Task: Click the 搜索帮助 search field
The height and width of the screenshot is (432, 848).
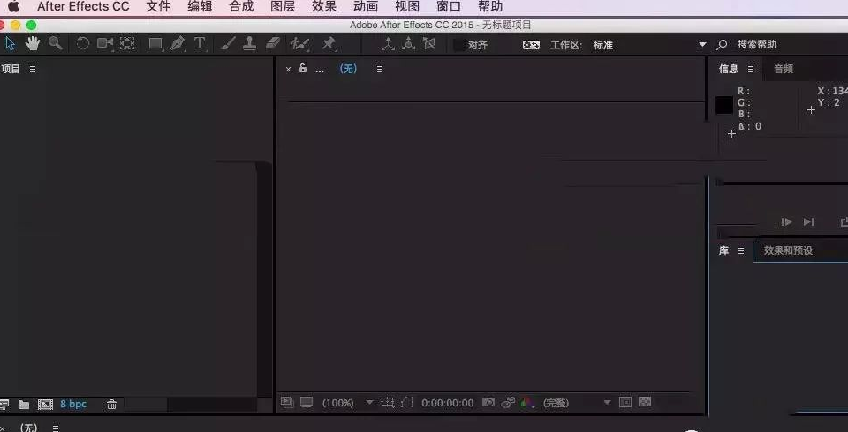Action: 757,45
